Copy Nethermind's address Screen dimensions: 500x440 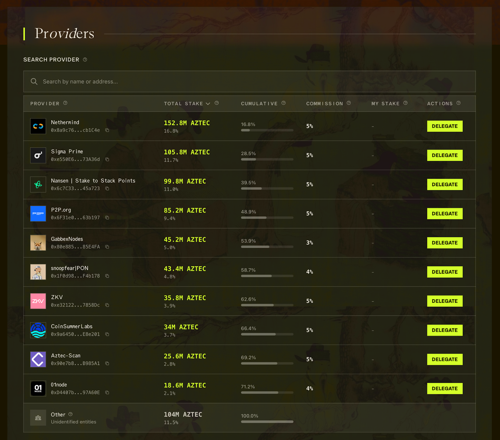(x=107, y=130)
